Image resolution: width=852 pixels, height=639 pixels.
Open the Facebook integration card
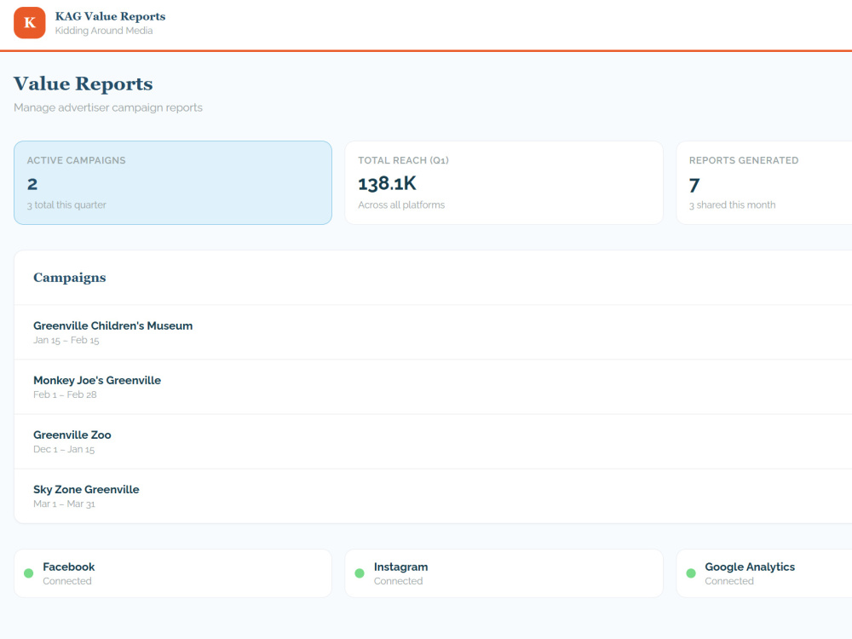(x=173, y=573)
